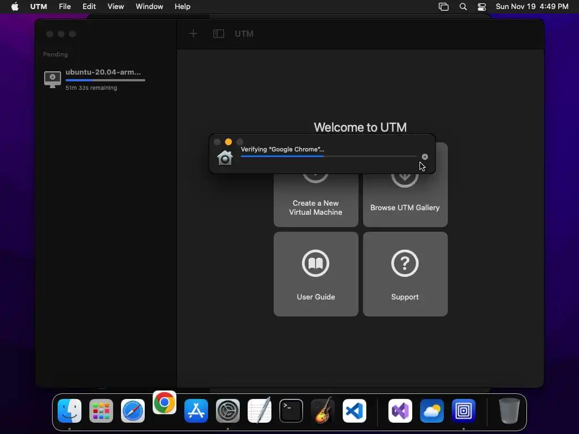Click the 51m 33s remaining text
The height and width of the screenshot is (434, 579).
click(91, 88)
